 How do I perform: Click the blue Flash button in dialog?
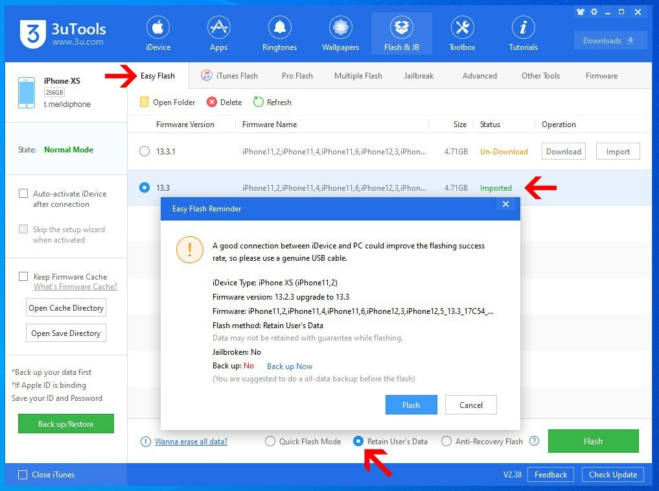411,405
